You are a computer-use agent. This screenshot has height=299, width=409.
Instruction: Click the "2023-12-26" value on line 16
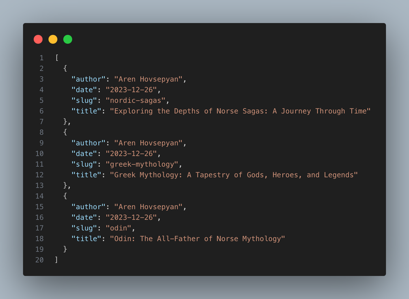tap(131, 217)
